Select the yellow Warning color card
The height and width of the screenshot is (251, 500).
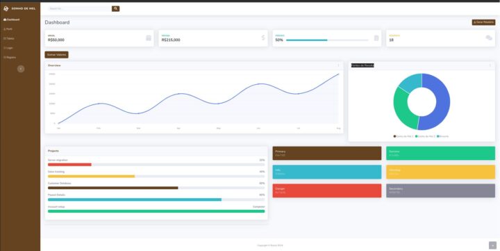click(x=441, y=172)
